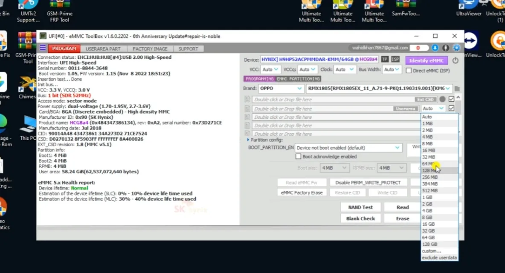Open This PC desktop icon

click(28, 128)
